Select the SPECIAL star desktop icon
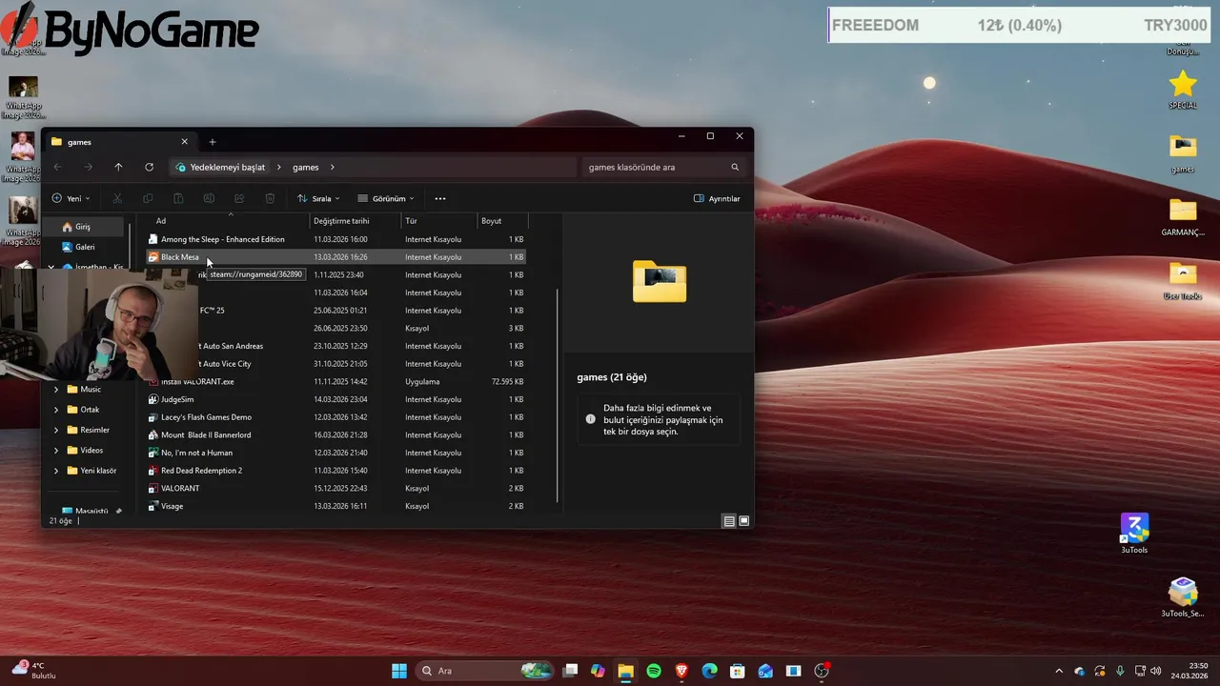 (x=1183, y=91)
